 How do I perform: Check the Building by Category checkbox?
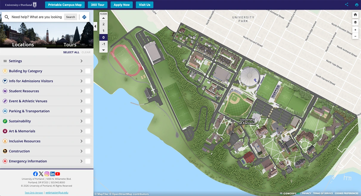[x=88, y=71]
